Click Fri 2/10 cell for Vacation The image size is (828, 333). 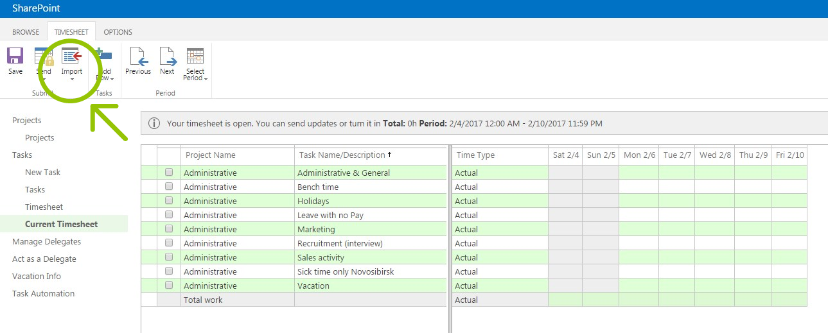click(789, 286)
